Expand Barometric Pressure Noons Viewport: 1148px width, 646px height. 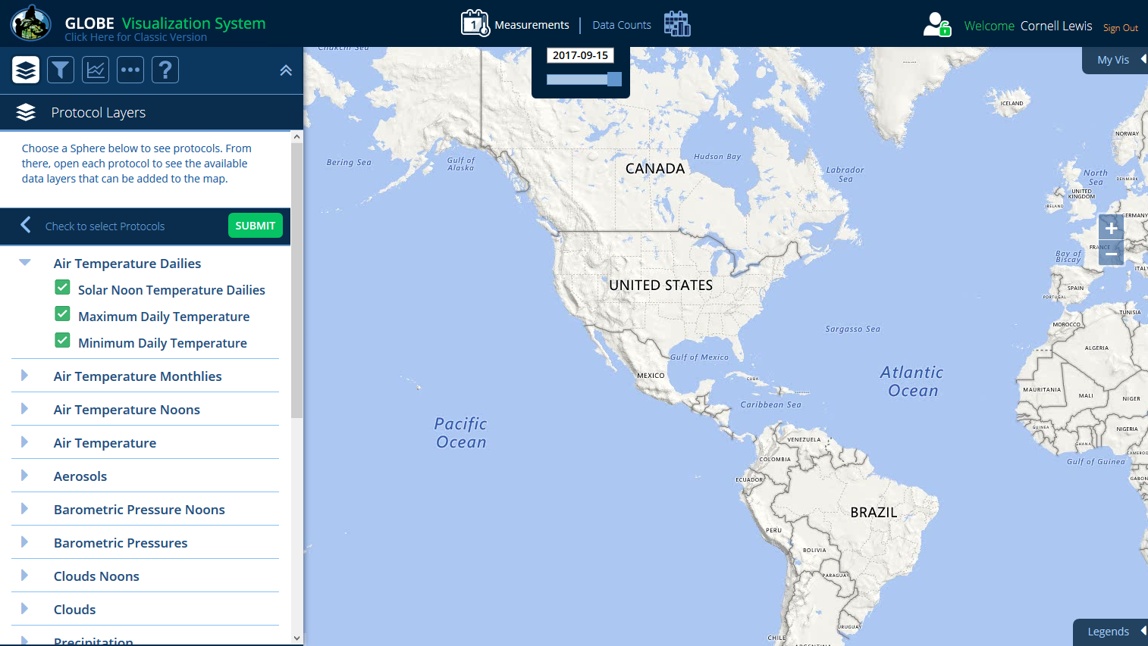pyautogui.click(x=24, y=509)
